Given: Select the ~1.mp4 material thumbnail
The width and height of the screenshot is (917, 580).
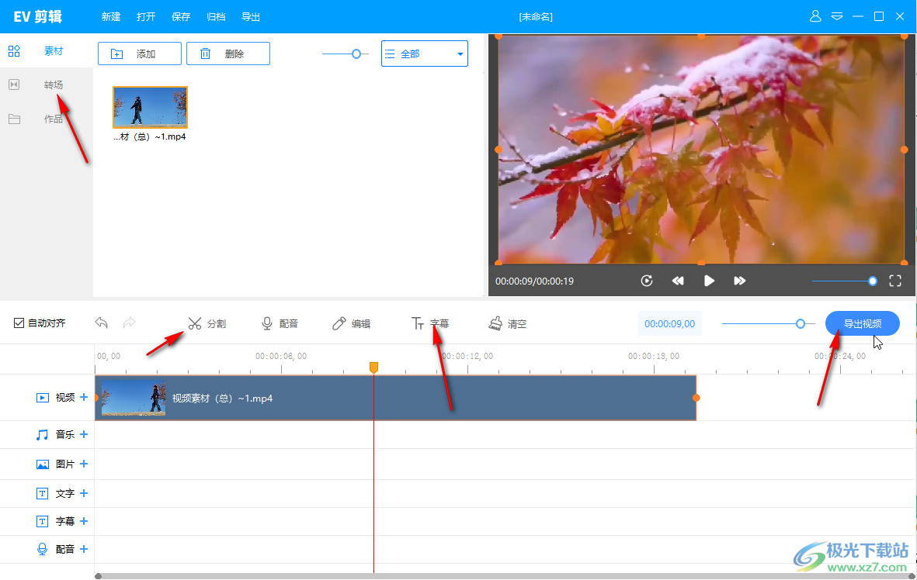Looking at the screenshot, I should 151,108.
